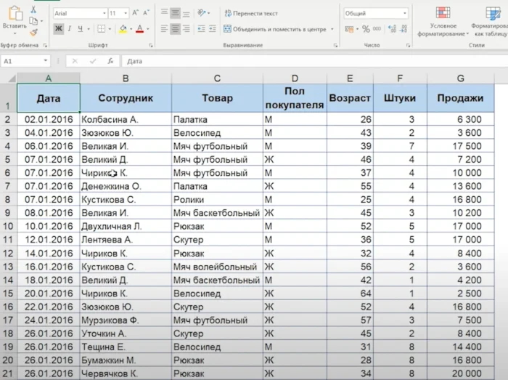Click the insert function fx icon
508x380 pixels.
(110, 62)
